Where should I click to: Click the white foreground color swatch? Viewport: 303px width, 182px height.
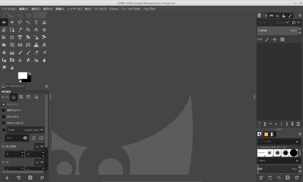[x=22, y=75]
